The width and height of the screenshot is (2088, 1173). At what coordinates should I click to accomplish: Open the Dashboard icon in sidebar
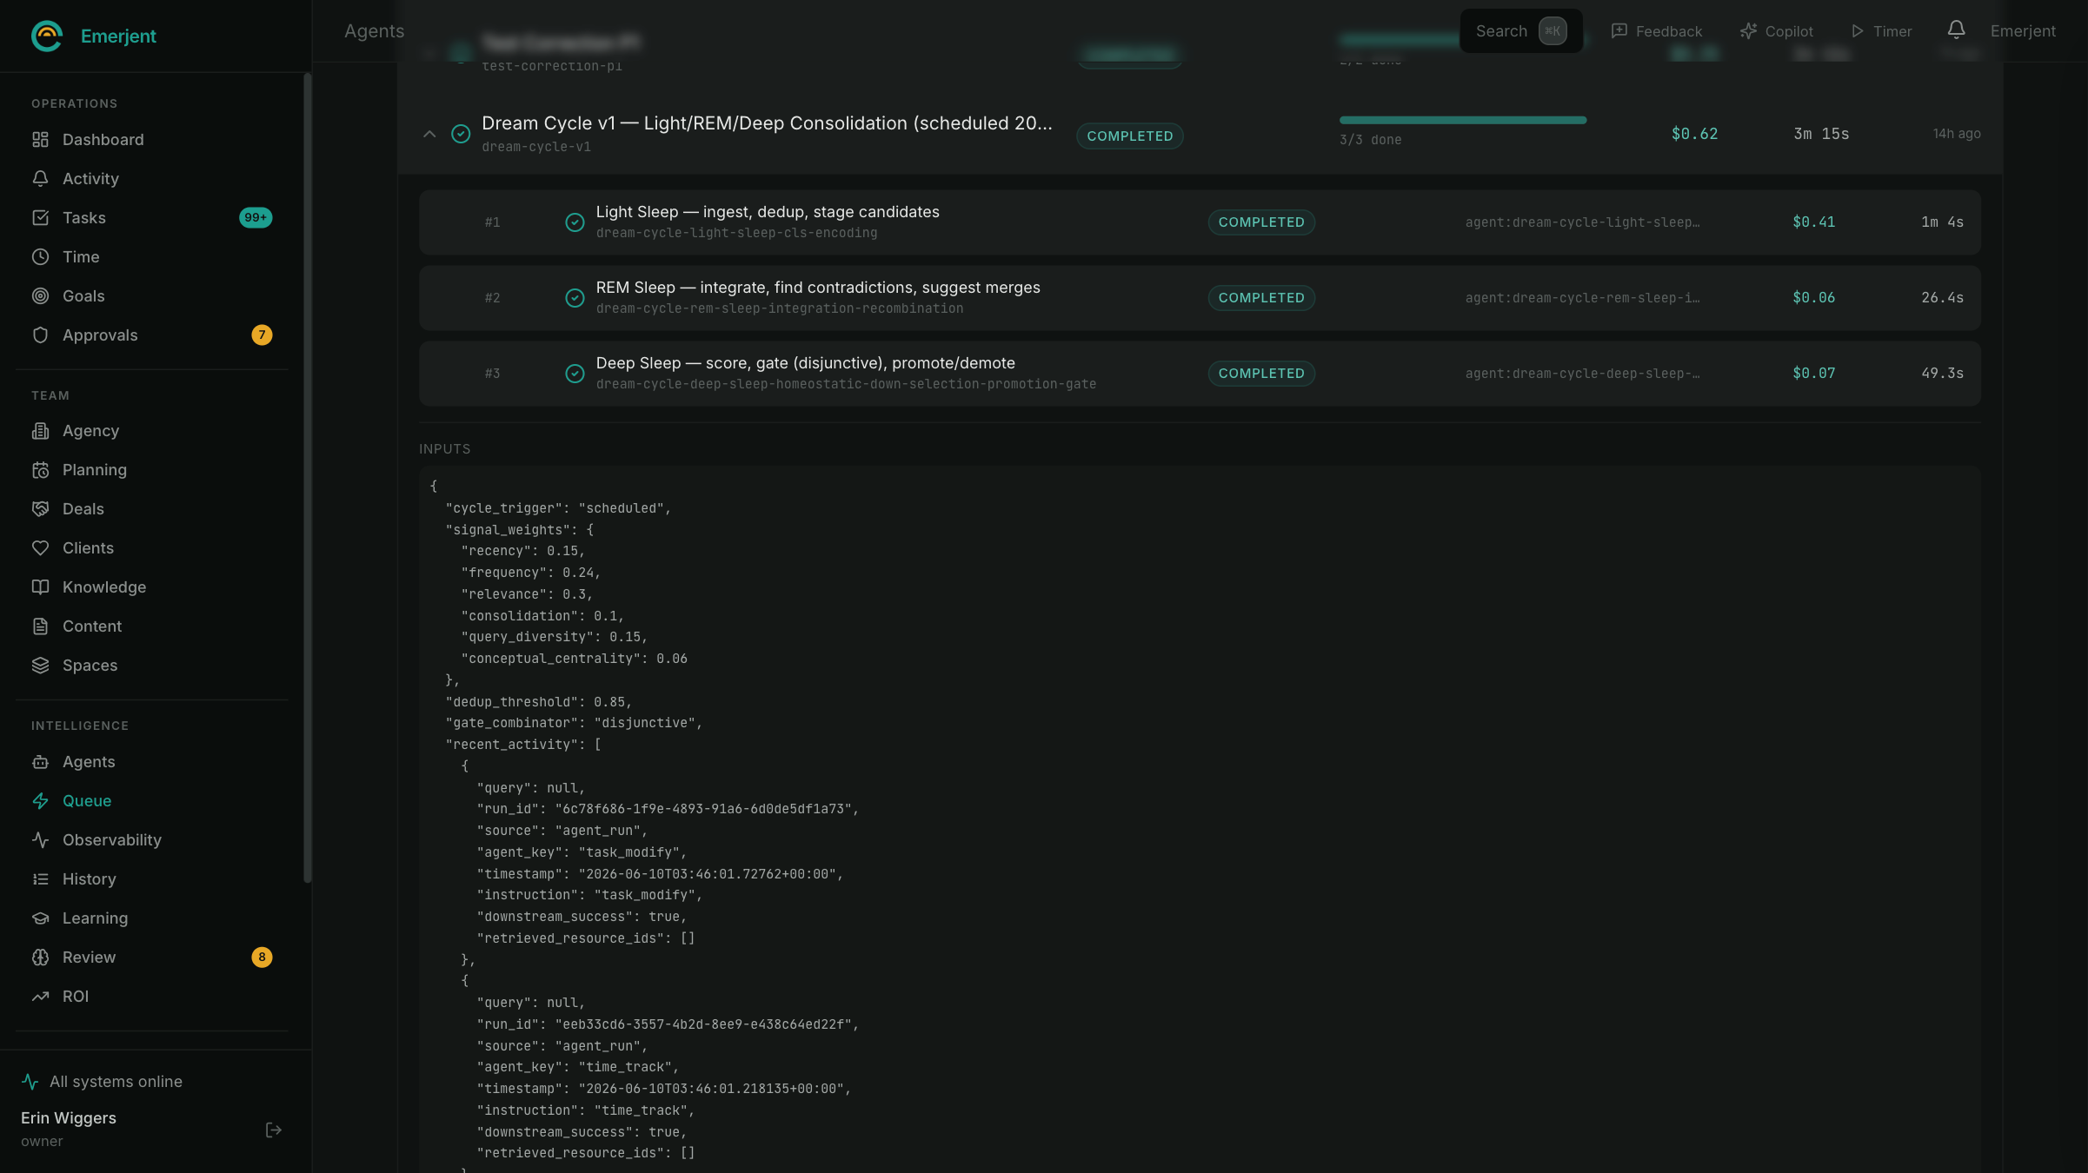(40, 139)
